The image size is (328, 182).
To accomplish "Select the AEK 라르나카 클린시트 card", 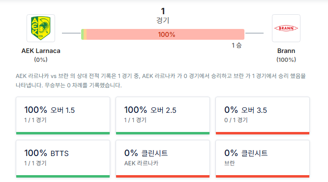I will pyautogui.click(x=163, y=158).
